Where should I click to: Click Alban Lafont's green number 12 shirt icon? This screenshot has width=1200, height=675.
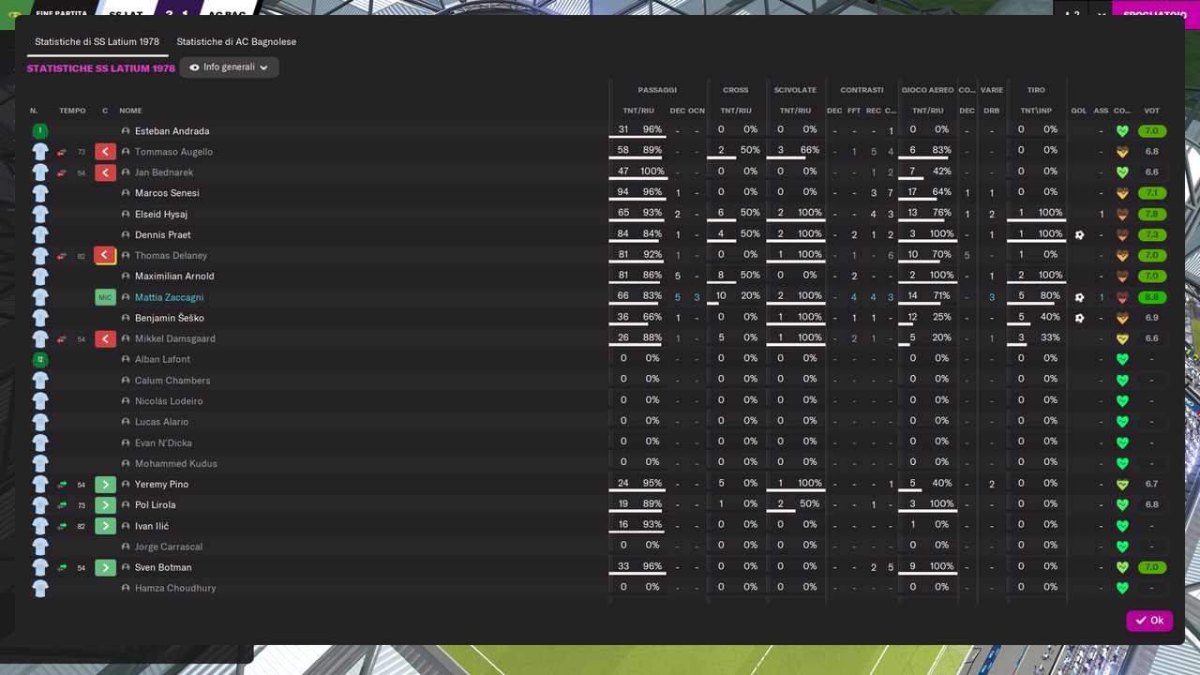[39, 359]
